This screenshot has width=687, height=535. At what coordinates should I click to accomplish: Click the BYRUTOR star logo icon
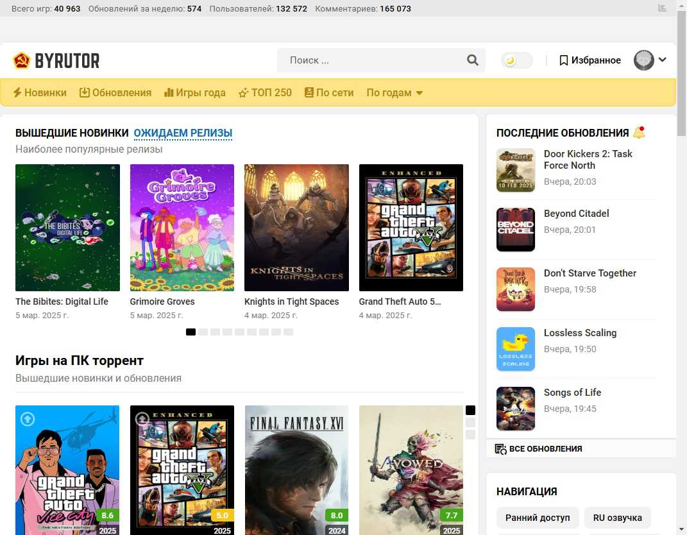[22, 60]
